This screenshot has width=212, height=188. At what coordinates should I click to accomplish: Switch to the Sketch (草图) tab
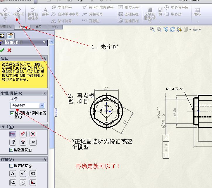tap(39, 27)
